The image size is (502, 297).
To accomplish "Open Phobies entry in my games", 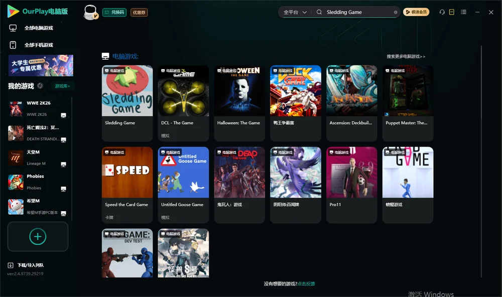I will [38, 182].
